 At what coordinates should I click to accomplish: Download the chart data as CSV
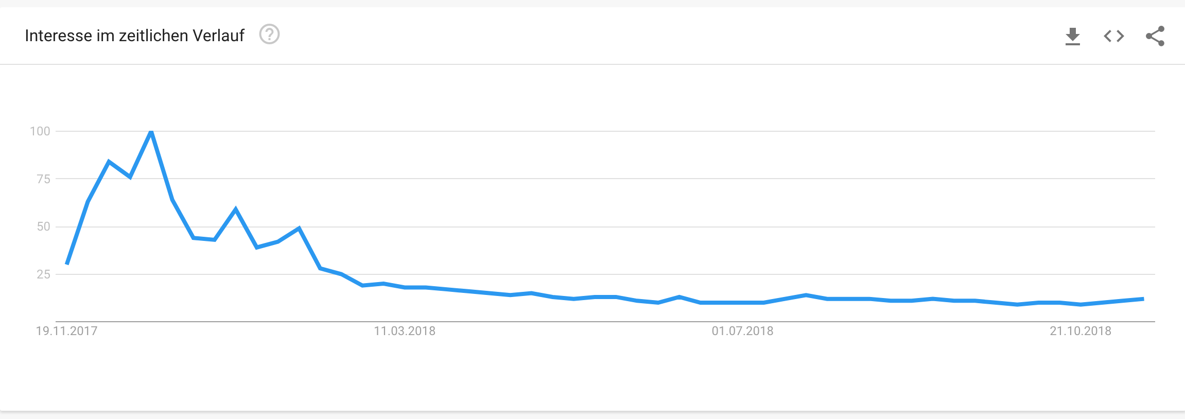[x=1072, y=36]
